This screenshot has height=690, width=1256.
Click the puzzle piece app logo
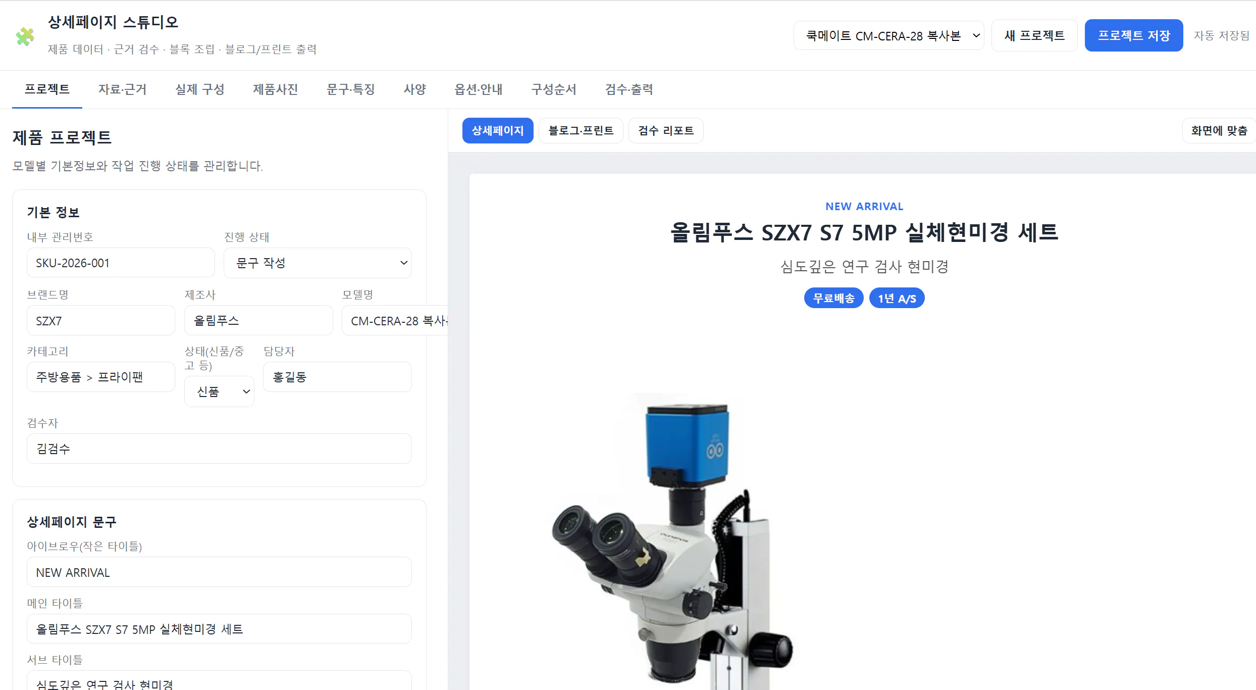[x=25, y=36]
